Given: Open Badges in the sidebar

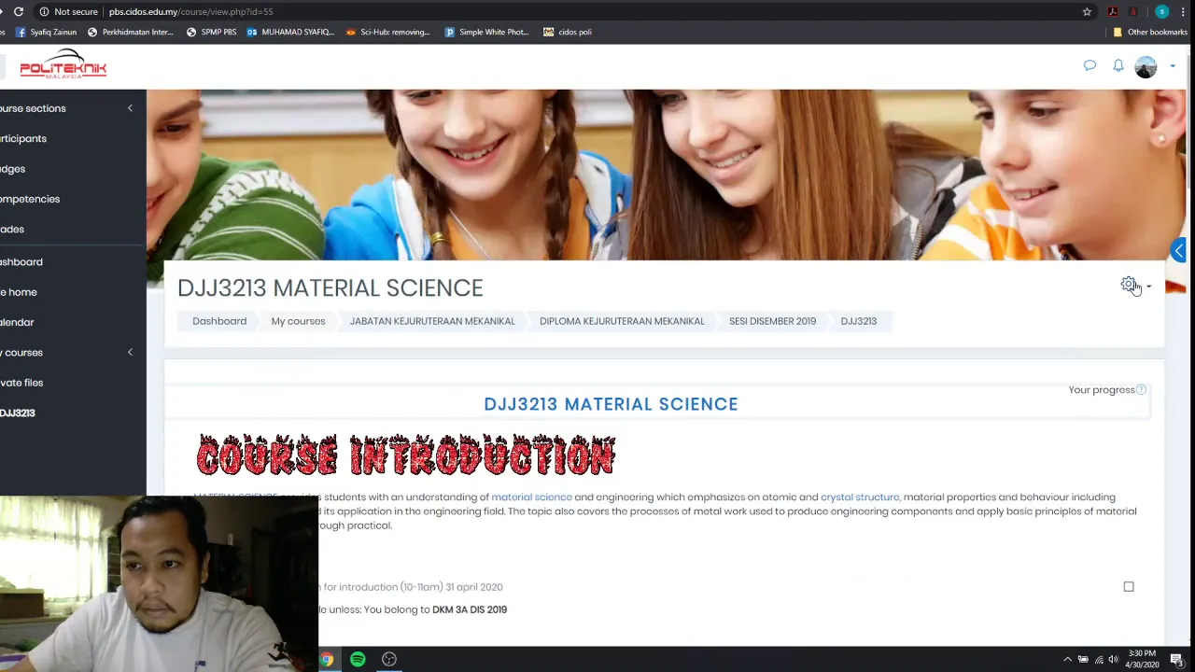Looking at the screenshot, I should 13,169.
